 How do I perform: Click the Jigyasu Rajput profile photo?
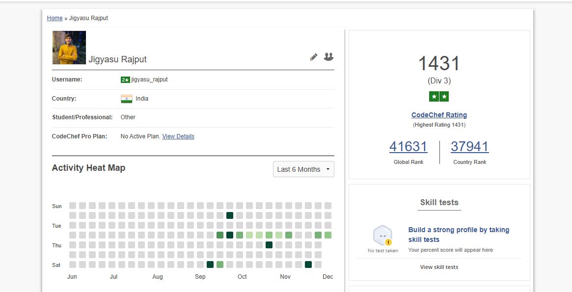[x=69, y=48]
